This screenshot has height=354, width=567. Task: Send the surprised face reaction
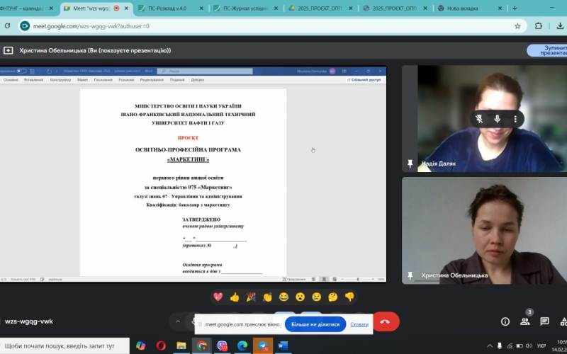(300, 297)
